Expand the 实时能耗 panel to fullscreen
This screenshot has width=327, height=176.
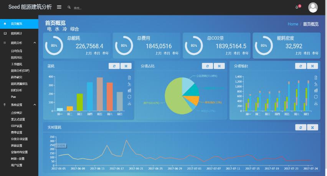pyautogui.click(x=313, y=127)
